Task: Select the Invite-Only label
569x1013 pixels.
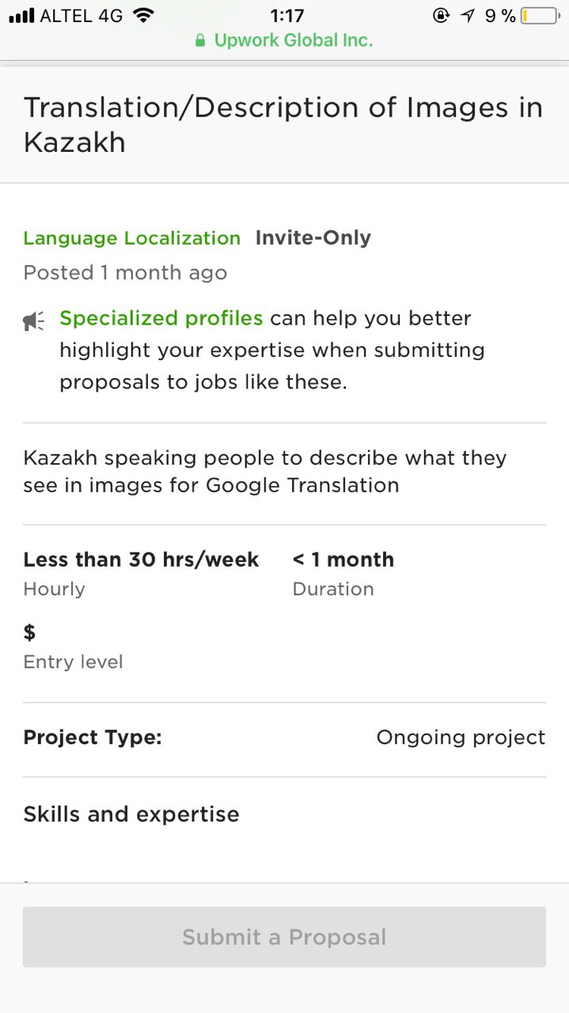Action: (313, 238)
